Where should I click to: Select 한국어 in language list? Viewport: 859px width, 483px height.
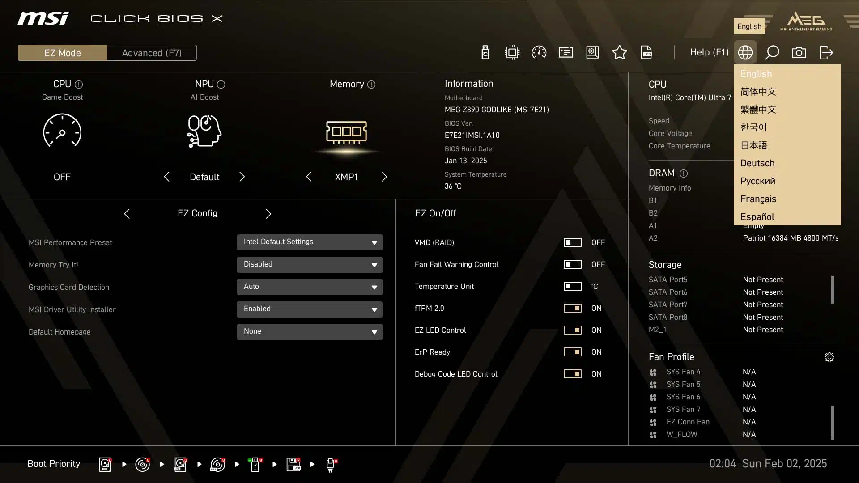point(787,127)
